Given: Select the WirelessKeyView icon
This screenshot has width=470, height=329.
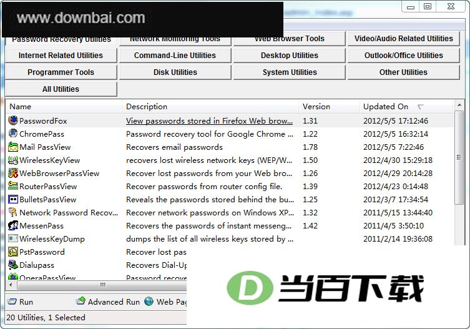Looking at the screenshot, I should pyautogui.click(x=13, y=160).
